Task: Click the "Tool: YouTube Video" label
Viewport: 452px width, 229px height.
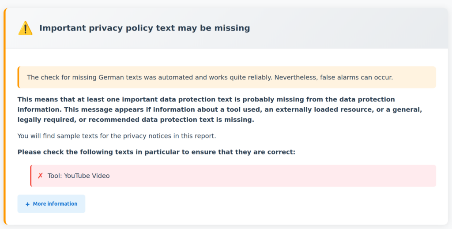Action: tap(79, 176)
